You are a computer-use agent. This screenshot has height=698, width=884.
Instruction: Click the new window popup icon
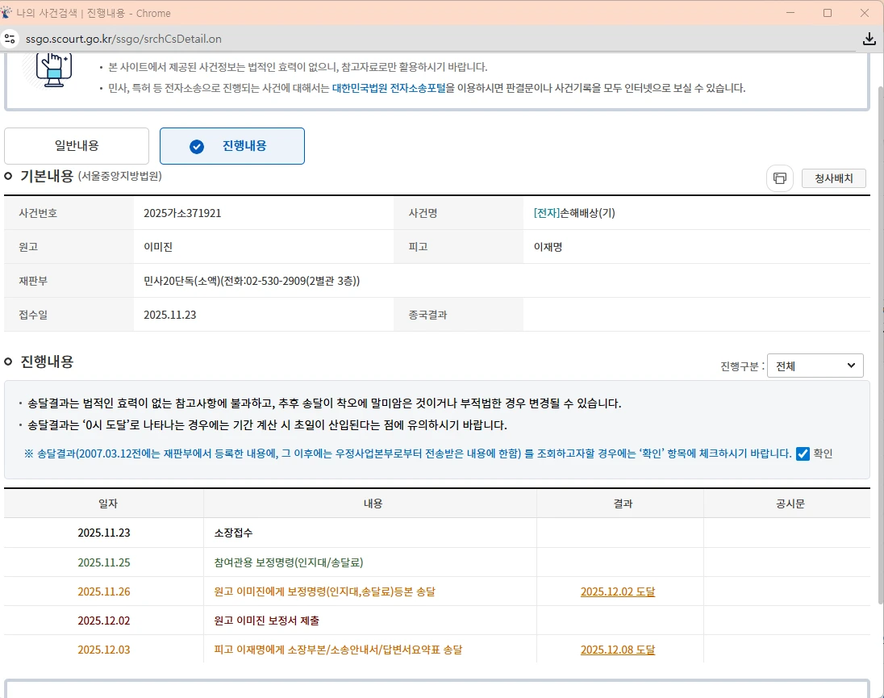(x=780, y=178)
